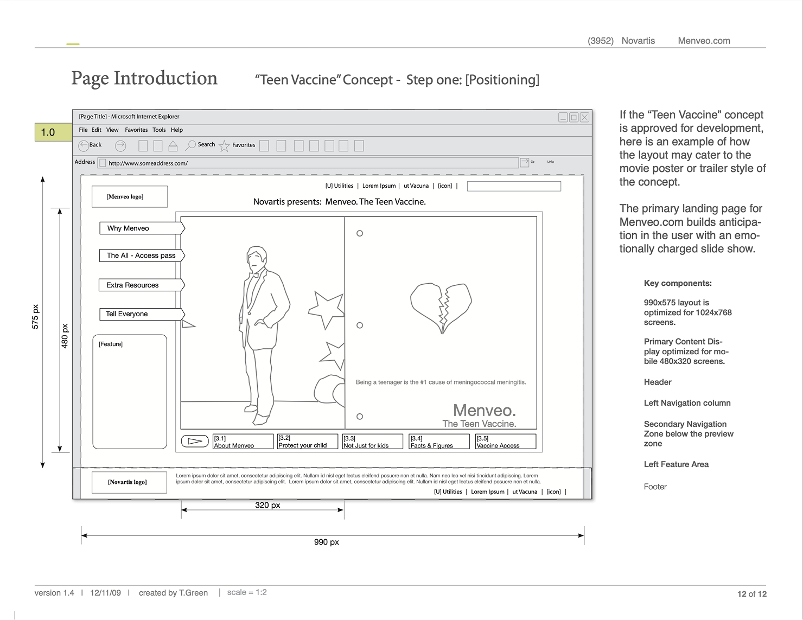Click the [3.3] Not Just for kids button
Screen dimensions: 803x620
(x=373, y=442)
